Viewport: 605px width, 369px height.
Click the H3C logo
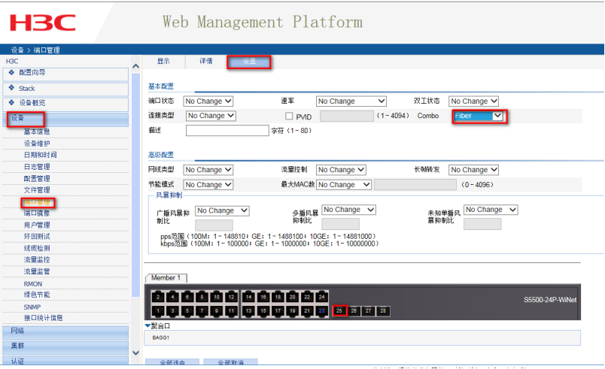coord(43,22)
